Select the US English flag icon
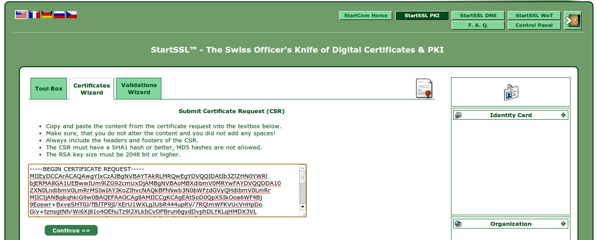The height and width of the screenshot is (240, 597). tap(21, 15)
